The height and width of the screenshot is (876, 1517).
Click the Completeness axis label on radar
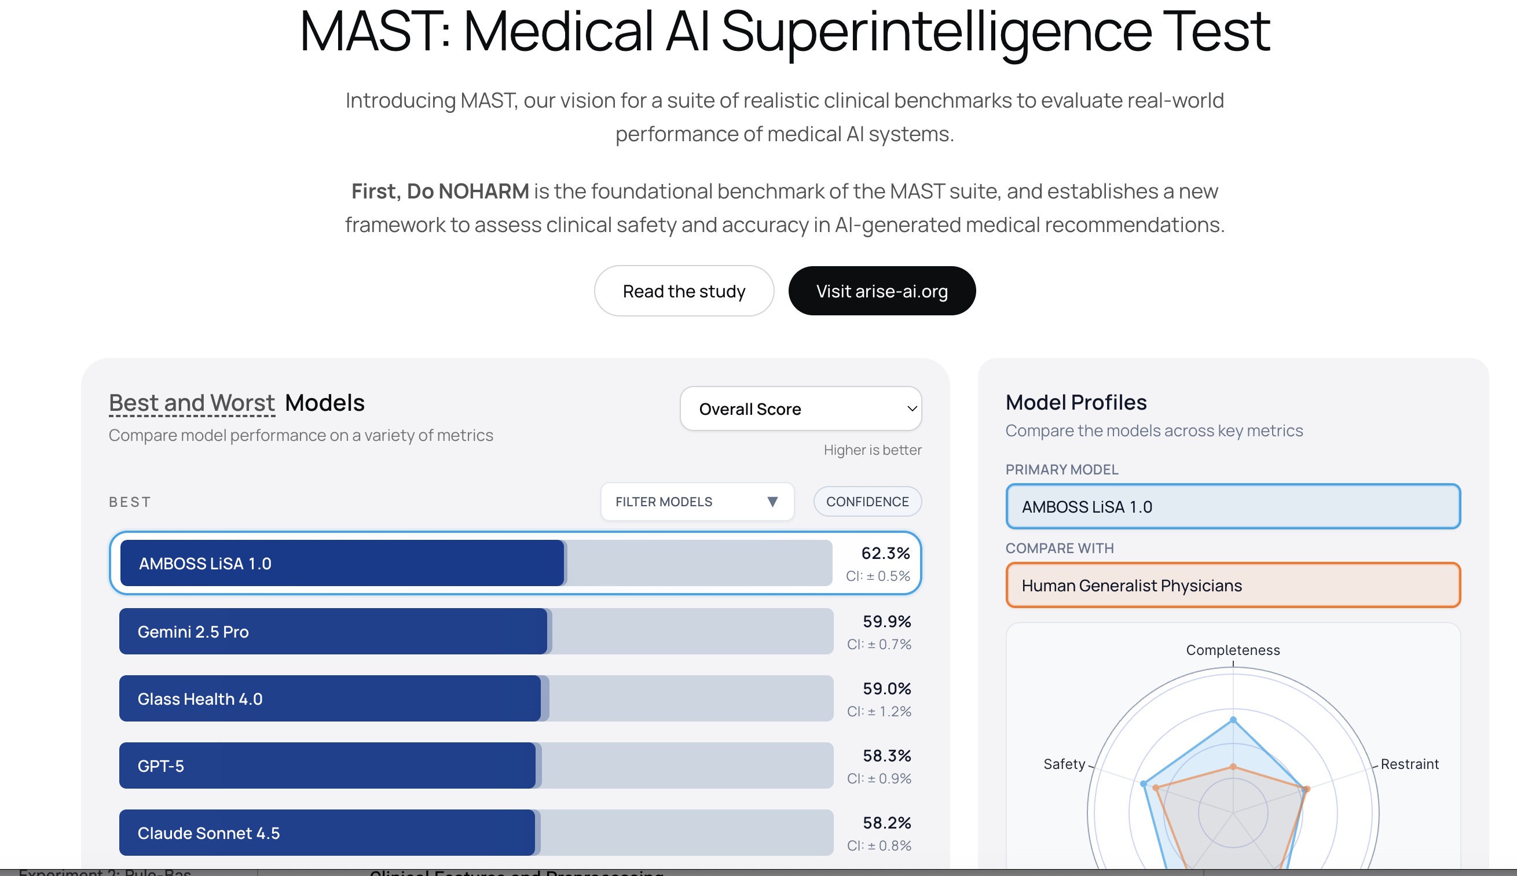coord(1232,650)
